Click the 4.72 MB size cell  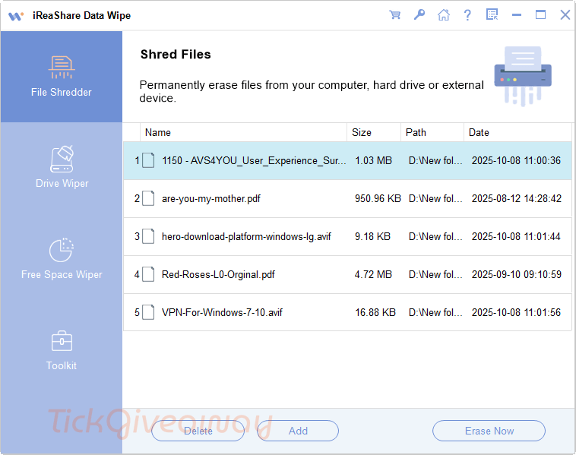pyautogui.click(x=373, y=274)
